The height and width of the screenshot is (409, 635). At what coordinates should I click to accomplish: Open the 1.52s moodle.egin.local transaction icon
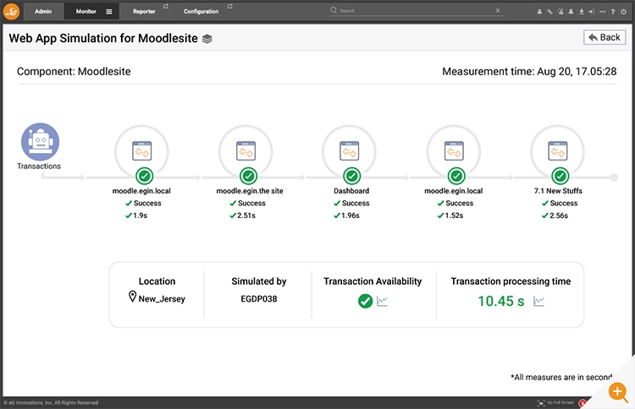454,151
